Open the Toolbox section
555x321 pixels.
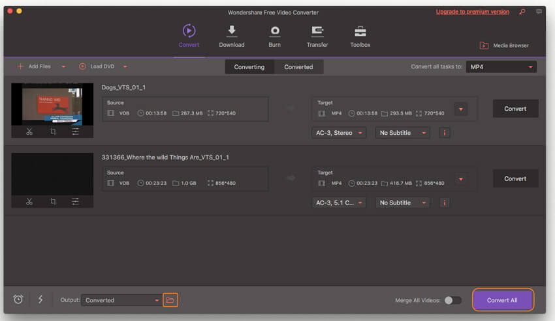pyautogui.click(x=360, y=36)
